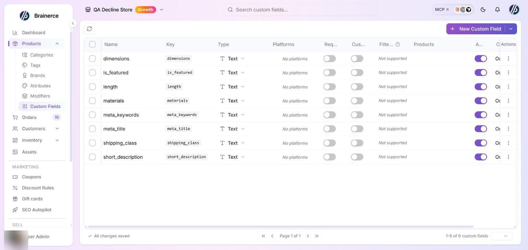This screenshot has height=250, width=528.
Task: Open Coupons in Marketing section
Action: [32, 177]
